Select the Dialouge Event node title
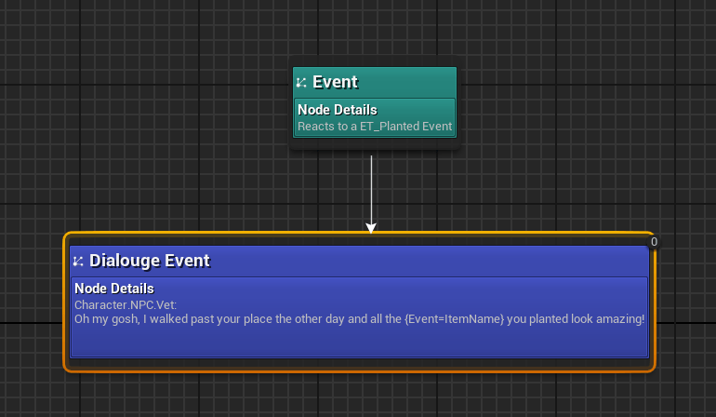Image resolution: width=716 pixels, height=417 pixels. [x=149, y=261]
